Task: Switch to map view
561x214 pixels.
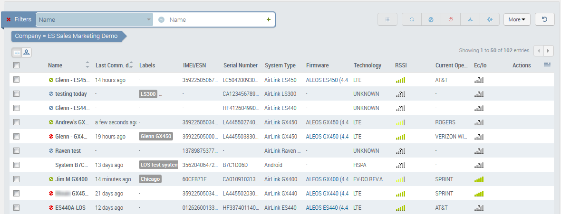Action: coord(27,52)
